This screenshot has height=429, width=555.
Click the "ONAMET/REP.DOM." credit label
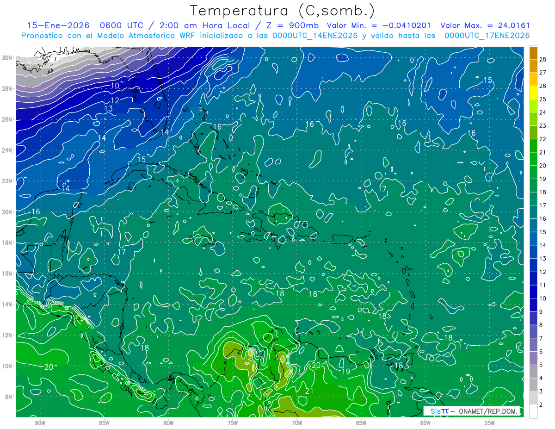pos(488,411)
